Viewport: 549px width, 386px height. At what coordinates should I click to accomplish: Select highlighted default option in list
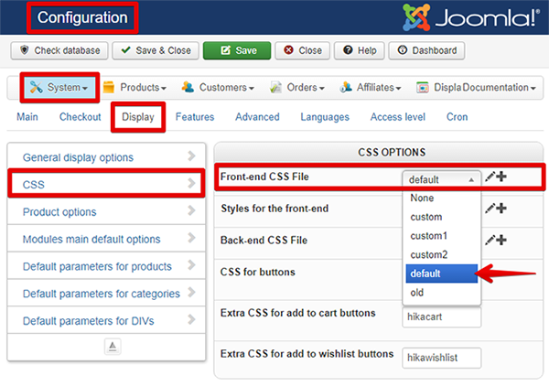pyautogui.click(x=442, y=273)
